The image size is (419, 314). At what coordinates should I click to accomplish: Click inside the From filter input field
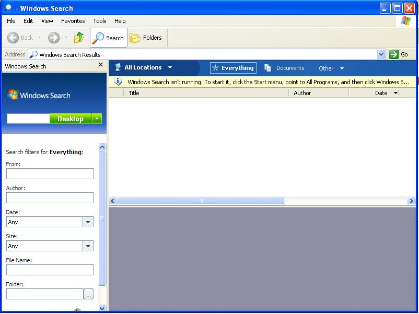click(50, 173)
